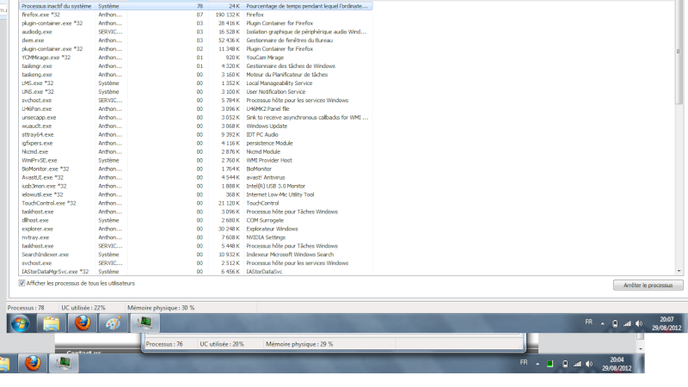The height and width of the screenshot is (387, 688).
Task: Select the nvtray.exe process
Action: coord(196,237)
